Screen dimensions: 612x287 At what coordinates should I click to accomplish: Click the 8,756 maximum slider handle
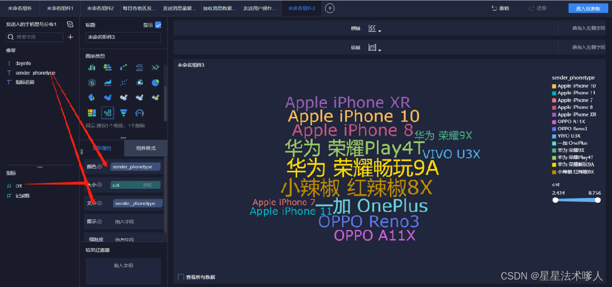click(x=598, y=200)
